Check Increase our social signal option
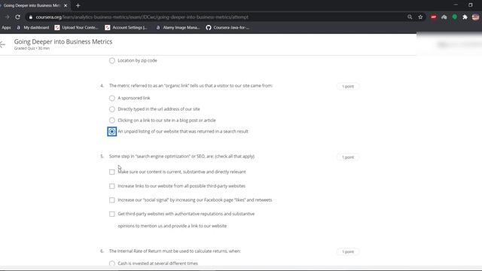 click(112, 200)
